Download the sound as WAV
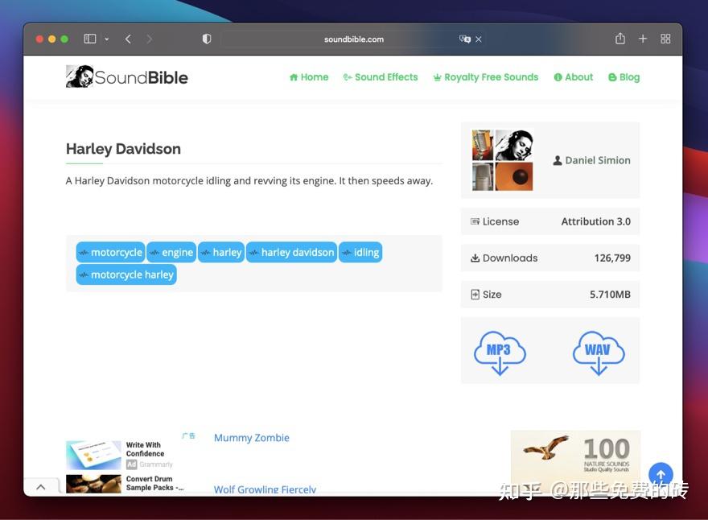The height and width of the screenshot is (520, 708). (599, 350)
